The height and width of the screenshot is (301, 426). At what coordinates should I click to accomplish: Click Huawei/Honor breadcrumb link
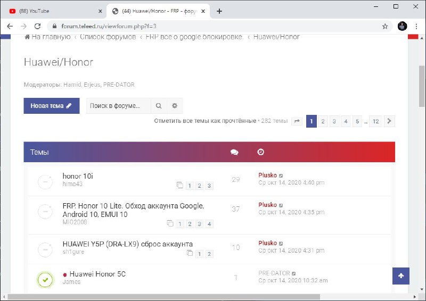pyautogui.click(x=276, y=37)
